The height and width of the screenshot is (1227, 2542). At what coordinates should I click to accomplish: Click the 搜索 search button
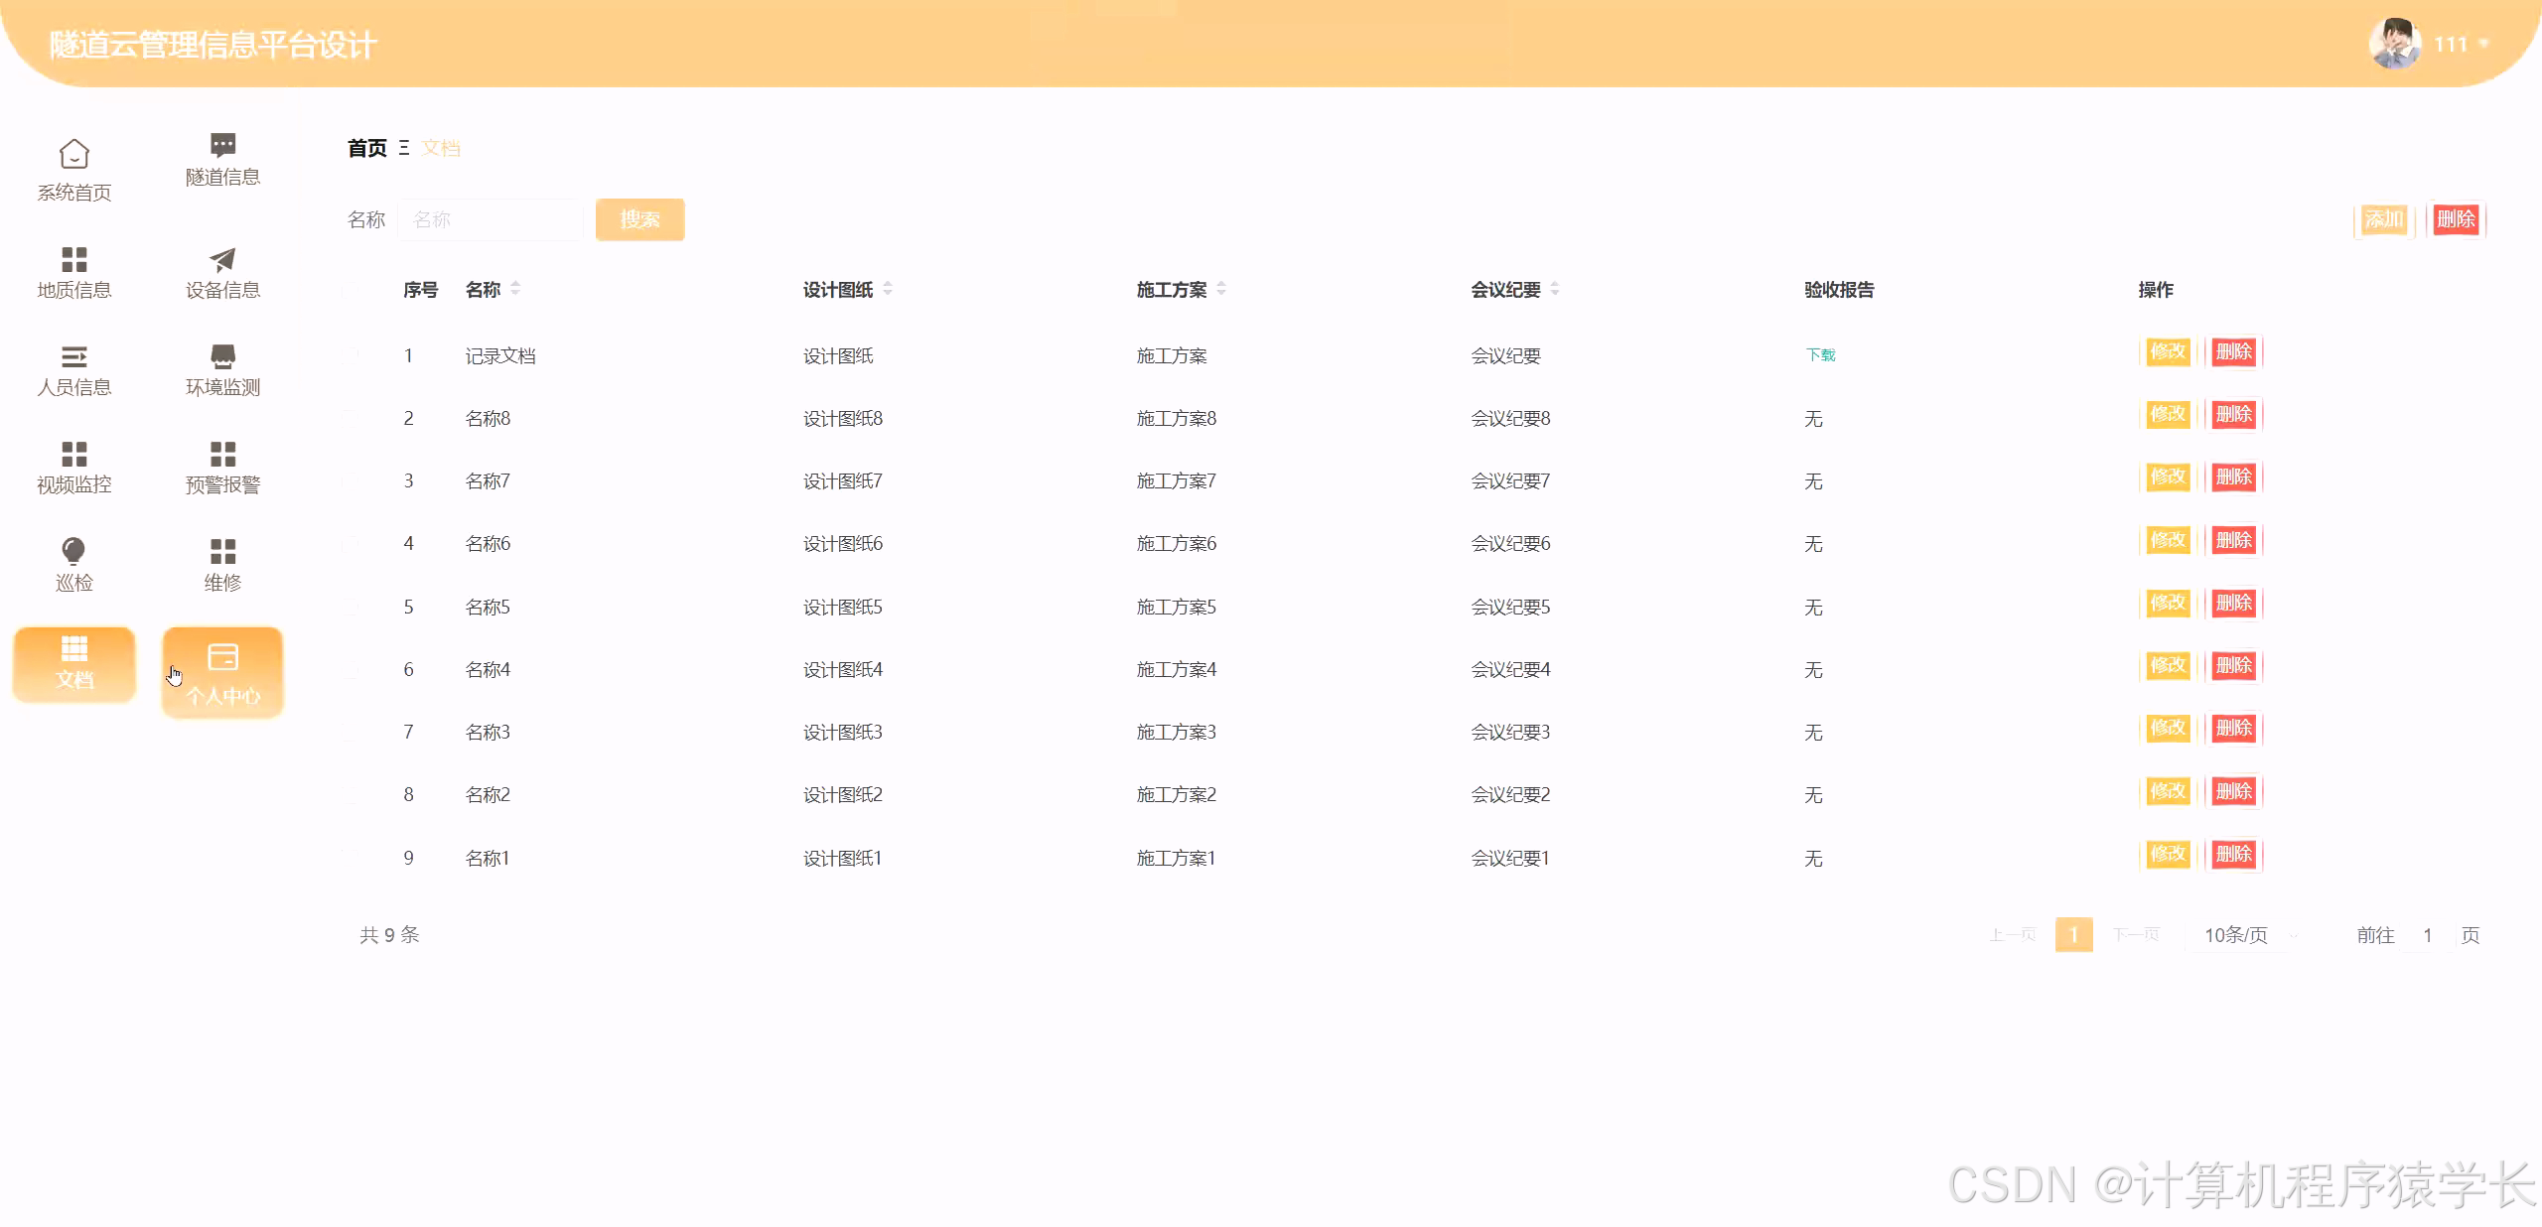point(639,219)
